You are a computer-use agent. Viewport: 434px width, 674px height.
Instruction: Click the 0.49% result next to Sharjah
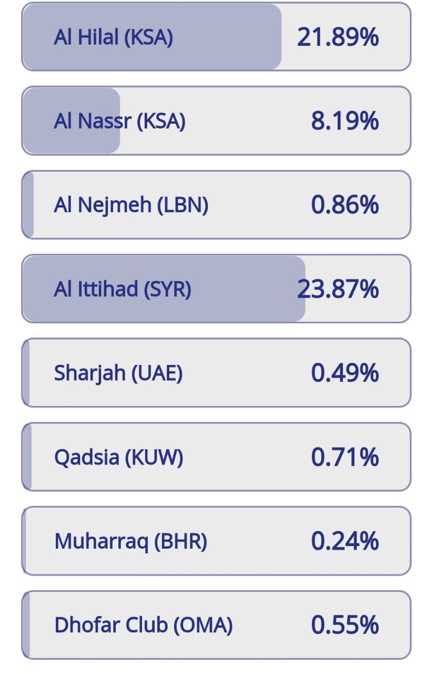click(345, 373)
